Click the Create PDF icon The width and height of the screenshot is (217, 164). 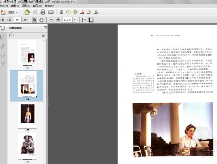tap(3, 12)
